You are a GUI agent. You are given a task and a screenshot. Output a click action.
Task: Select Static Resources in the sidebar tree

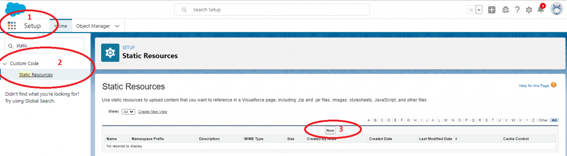coord(36,75)
